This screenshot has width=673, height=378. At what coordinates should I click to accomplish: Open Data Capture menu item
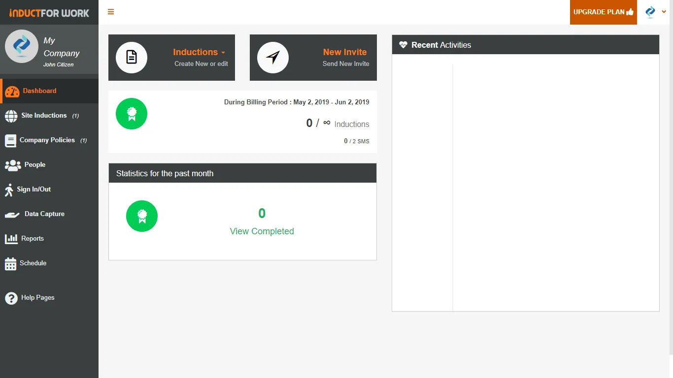pyautogui.click(x=49, y=214)
